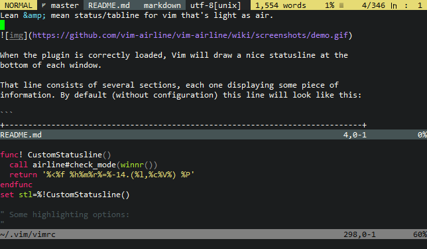Click the line number symbol after 1%
The image size is (427, 249).
[341, 5]
